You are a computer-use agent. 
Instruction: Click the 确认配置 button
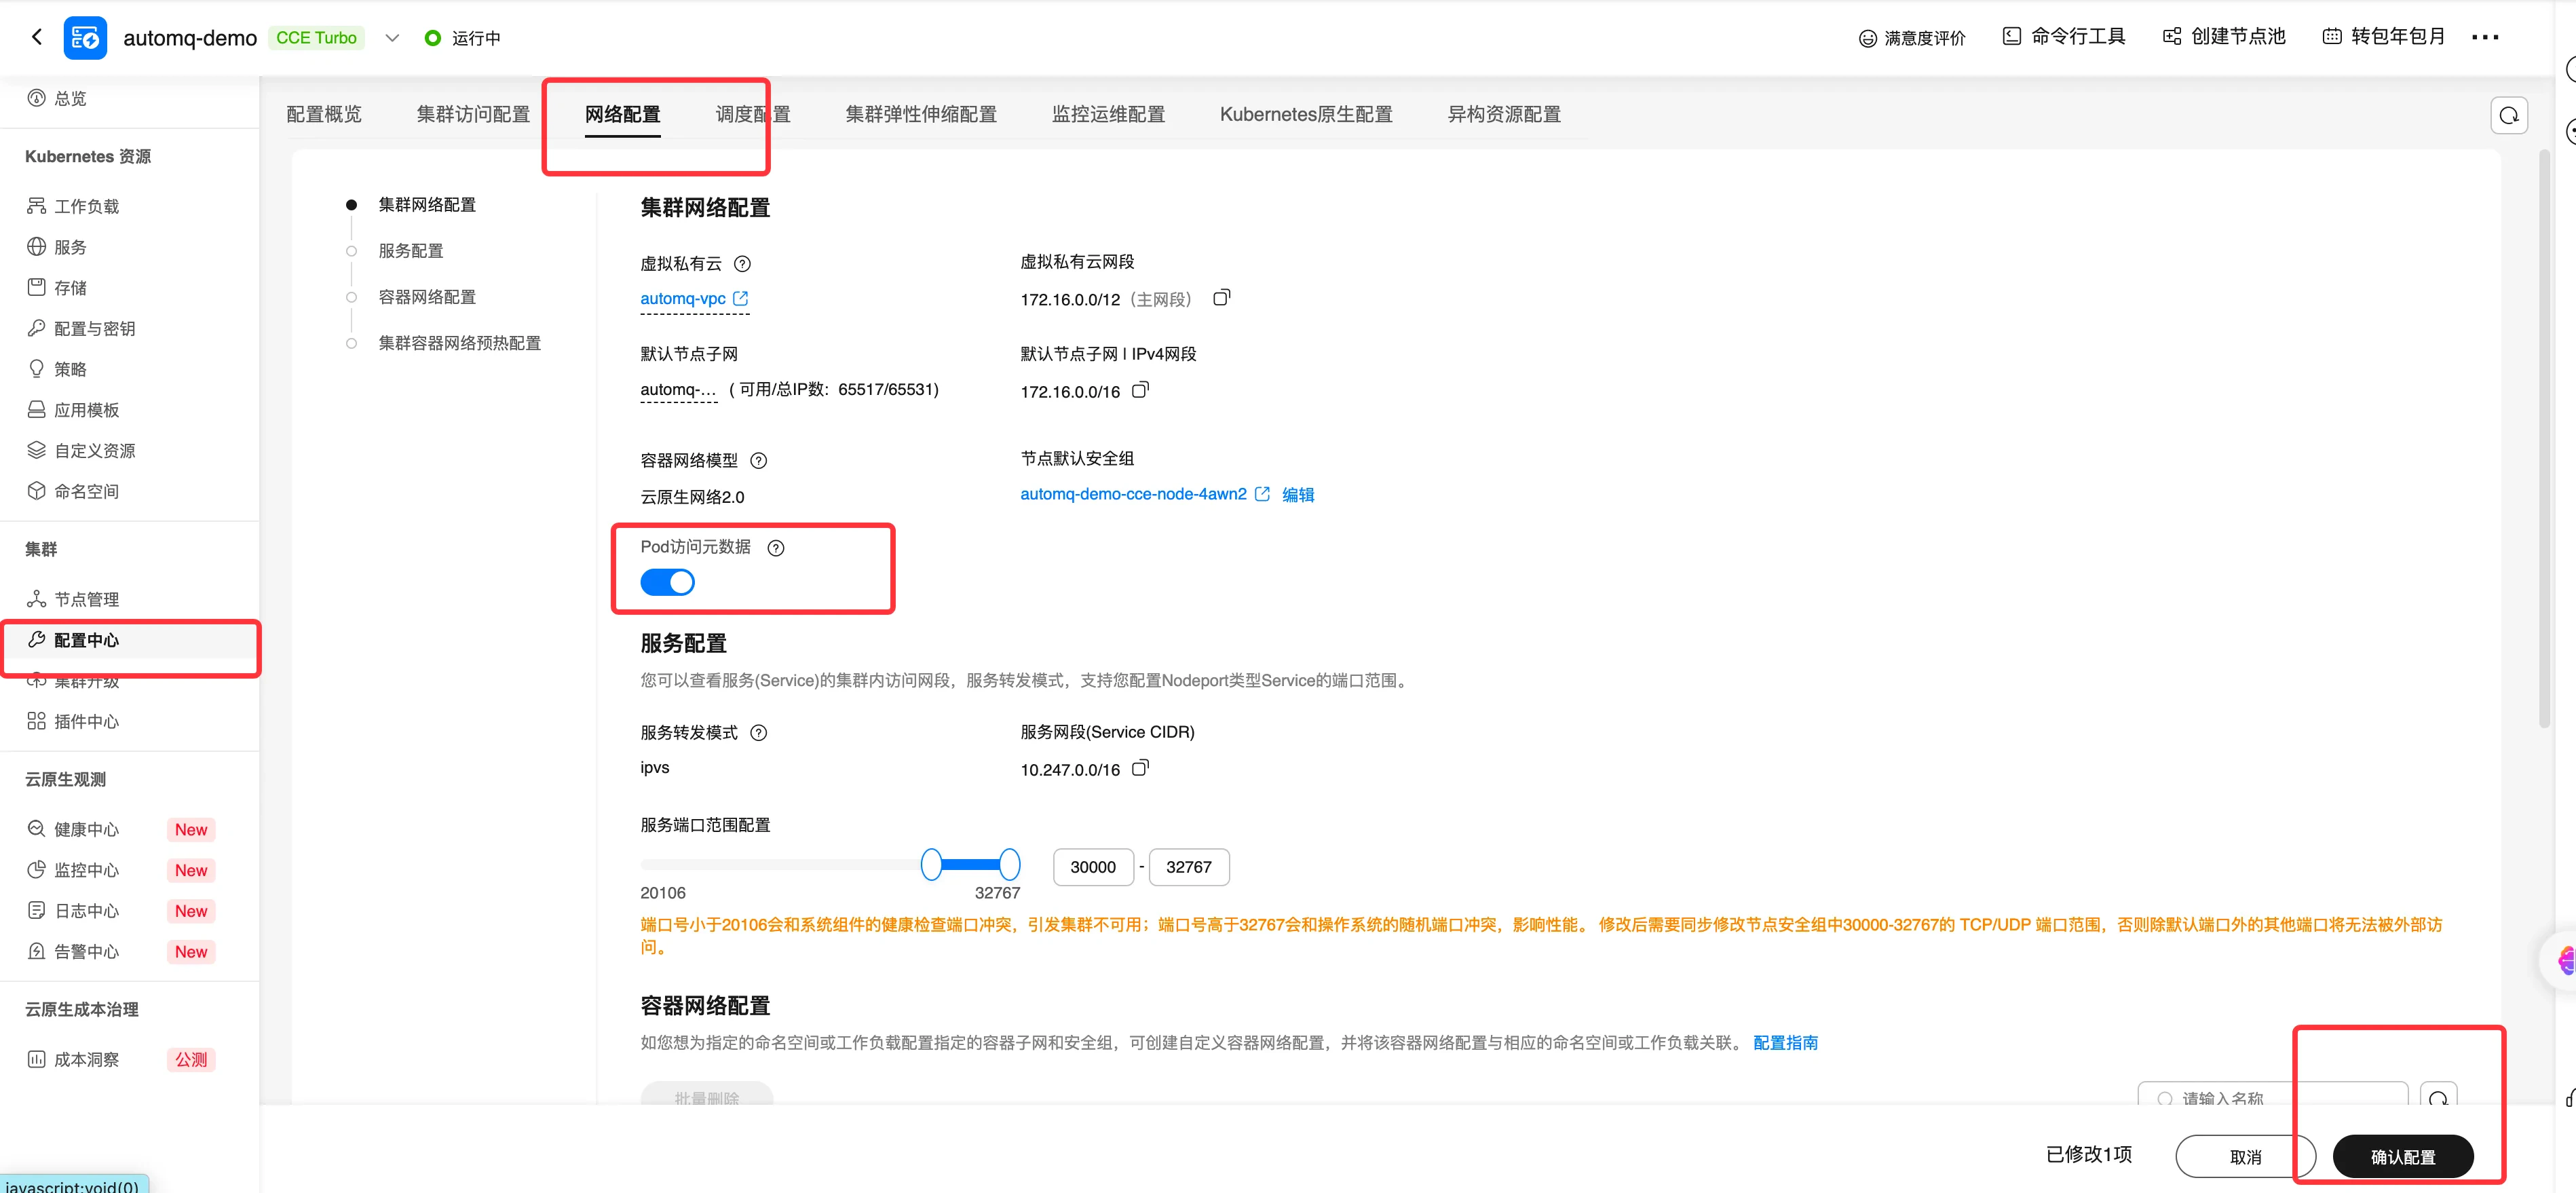coord(2402,1156)
